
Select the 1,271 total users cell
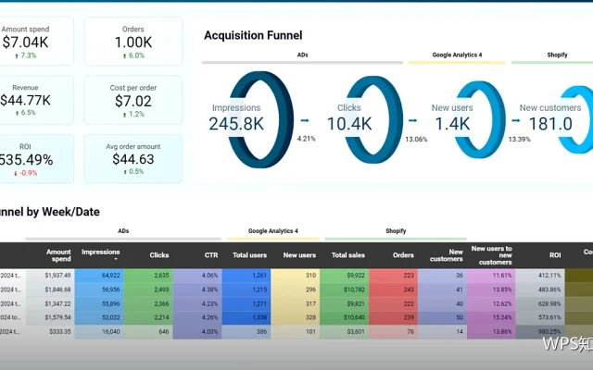tap(246, 303)
